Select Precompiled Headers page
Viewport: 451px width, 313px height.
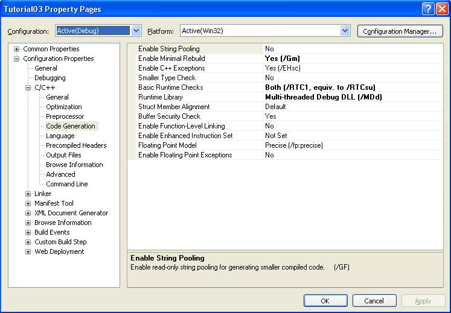point(76,145)
